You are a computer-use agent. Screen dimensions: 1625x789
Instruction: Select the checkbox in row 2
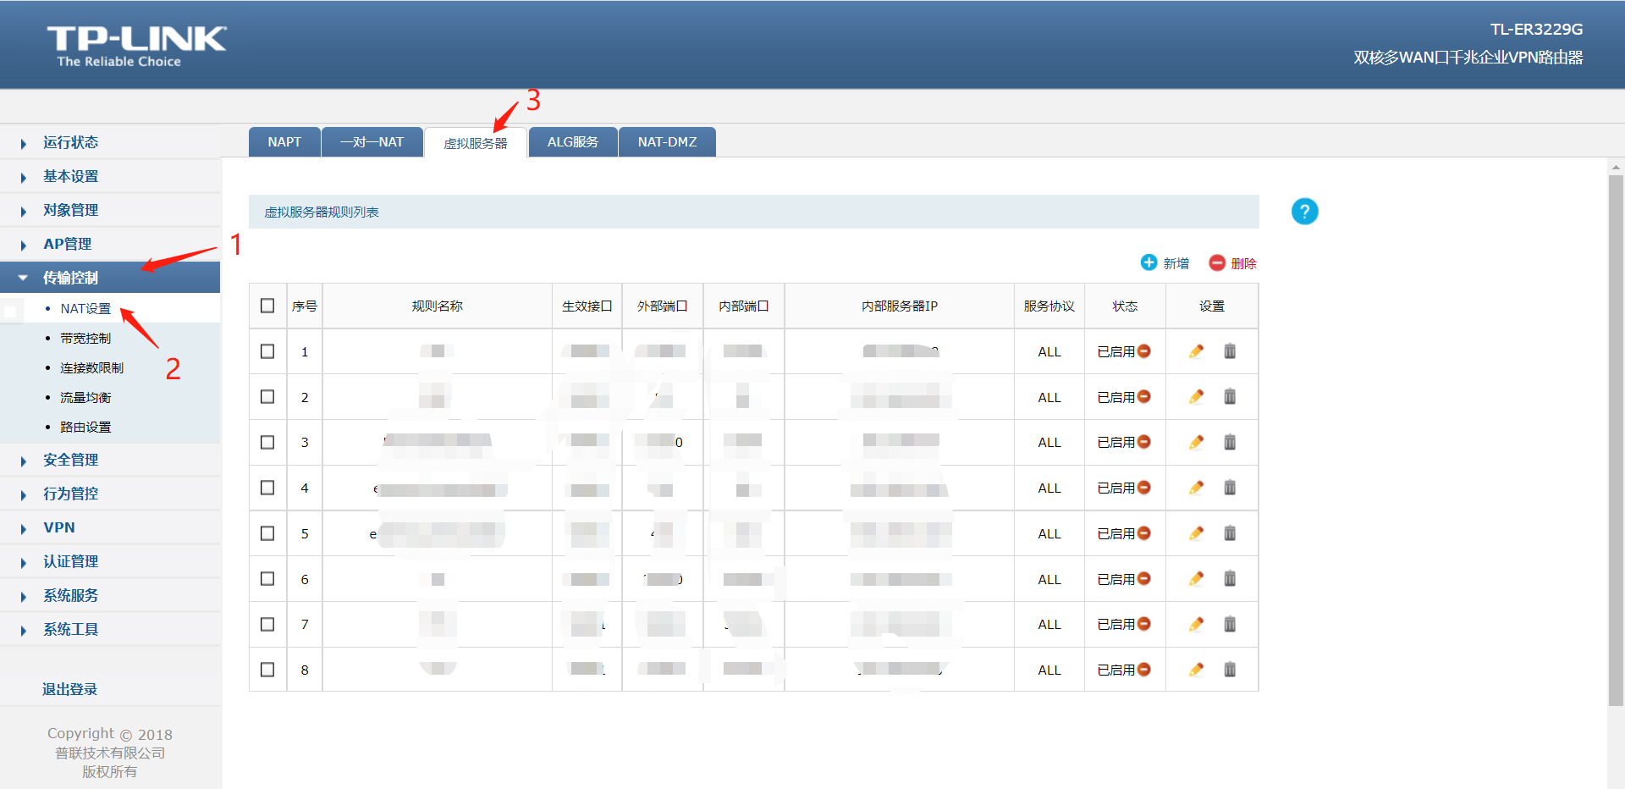(267, 397)
